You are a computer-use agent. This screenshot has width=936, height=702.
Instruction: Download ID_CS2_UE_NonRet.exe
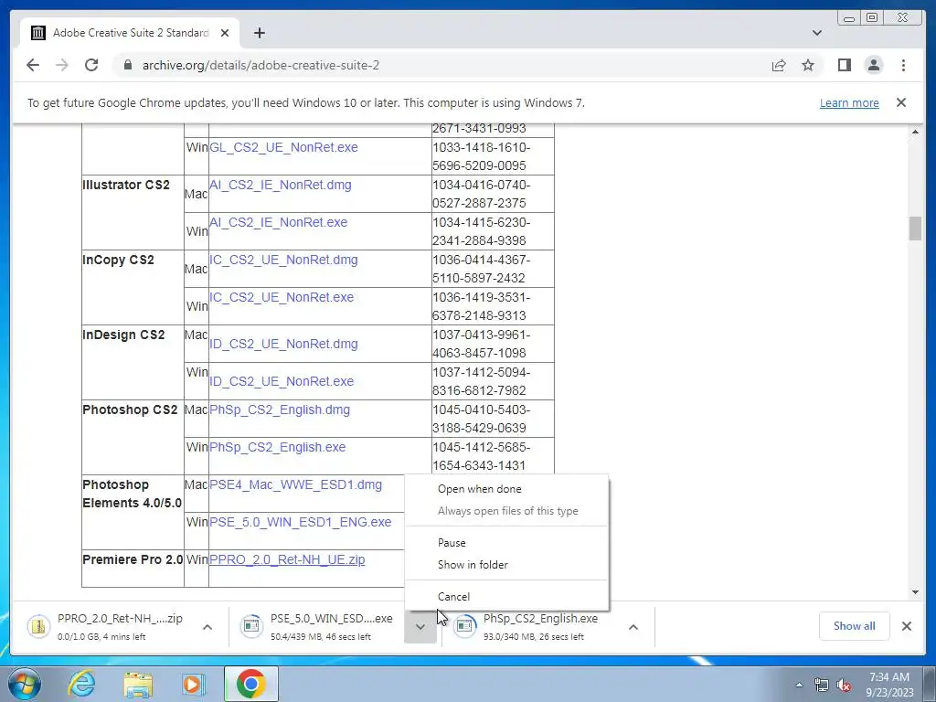click(x=282, y=381)
